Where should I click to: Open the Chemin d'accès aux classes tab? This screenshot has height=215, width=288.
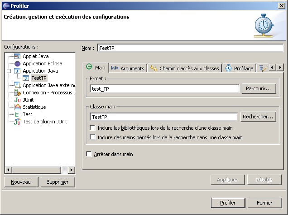[185, 68]
